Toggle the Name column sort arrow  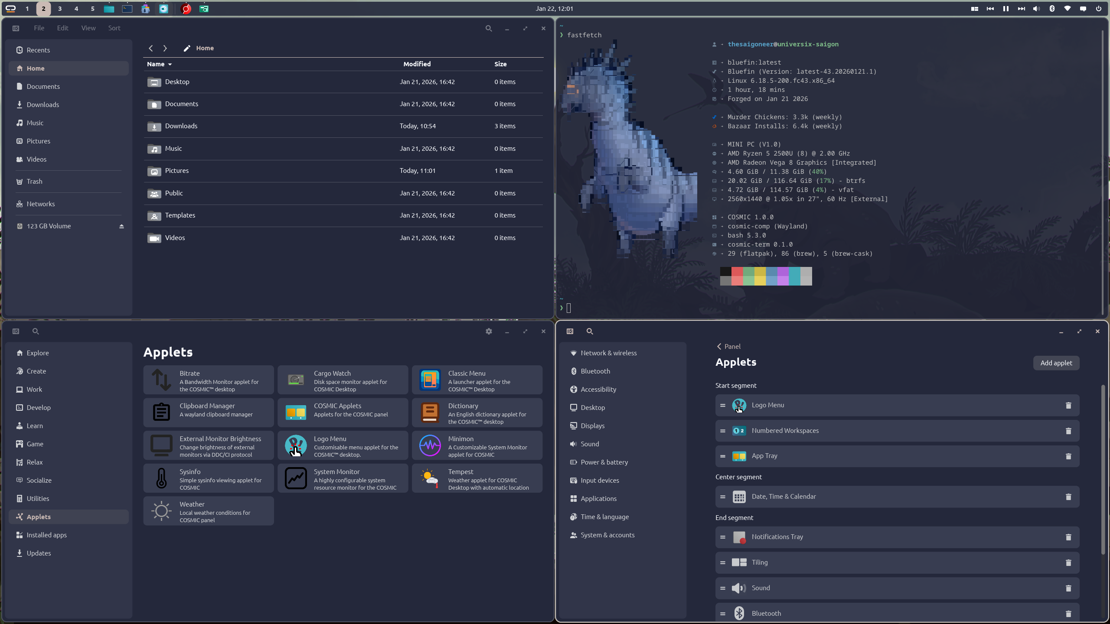click(x=170, y=64)
